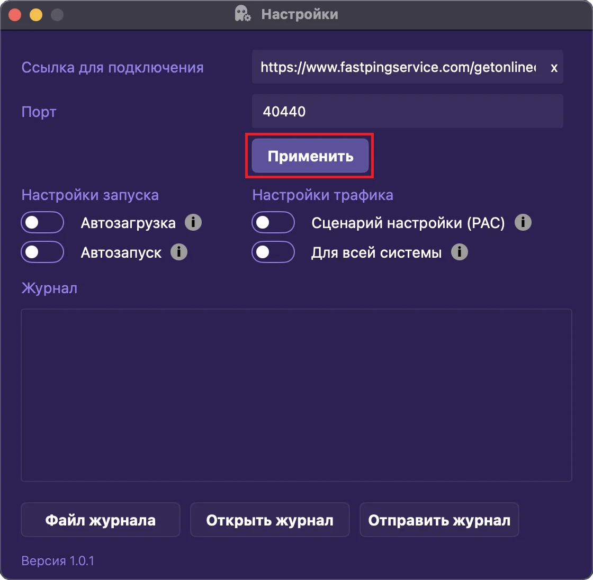Enable the Для всей системы toggle
Viewport: 593px width, 580px height.
273,252
